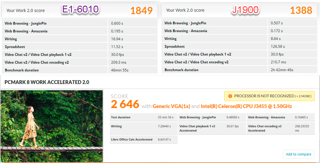Select the 11.52 s Spreadsheet value

pos(117,47)
